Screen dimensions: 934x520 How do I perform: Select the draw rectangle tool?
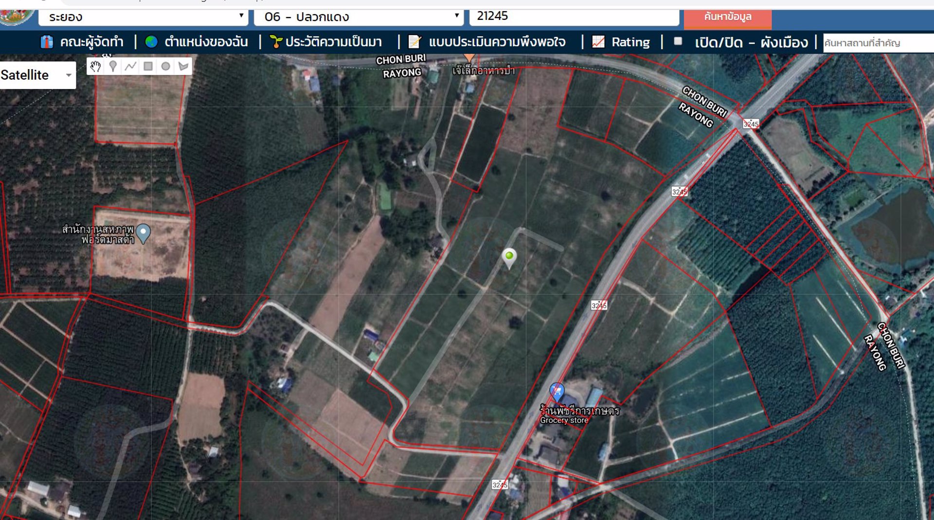click(148, 67)
